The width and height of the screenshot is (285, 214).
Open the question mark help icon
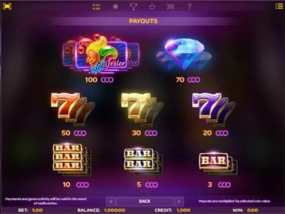click(x=189, y=7)
